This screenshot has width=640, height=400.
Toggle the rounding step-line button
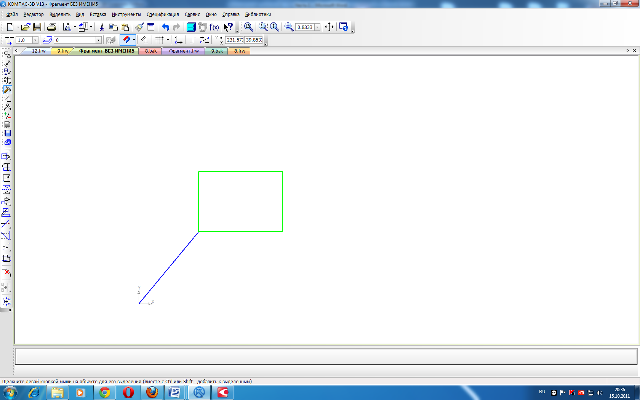click(x=192, y=40)
